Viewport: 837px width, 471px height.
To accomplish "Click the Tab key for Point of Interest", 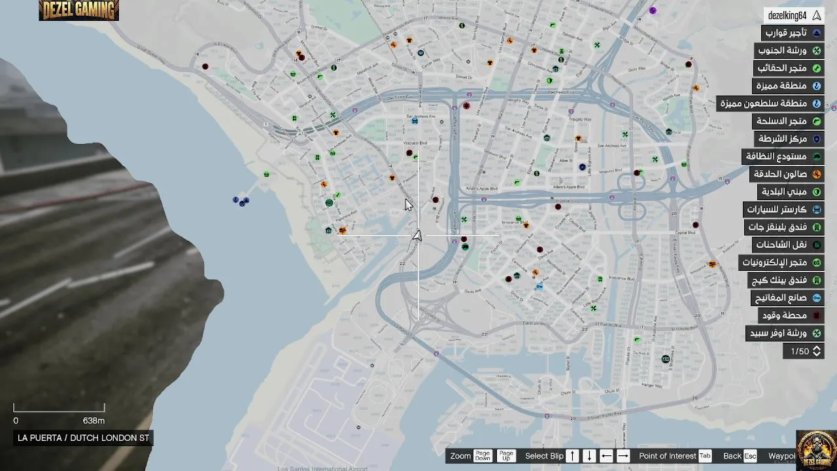I will 705,456.
